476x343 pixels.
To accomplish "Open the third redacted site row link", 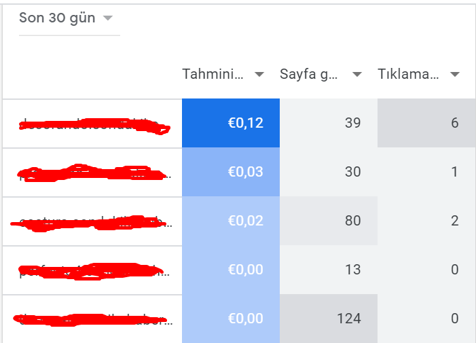I will (x=91, y=223).
